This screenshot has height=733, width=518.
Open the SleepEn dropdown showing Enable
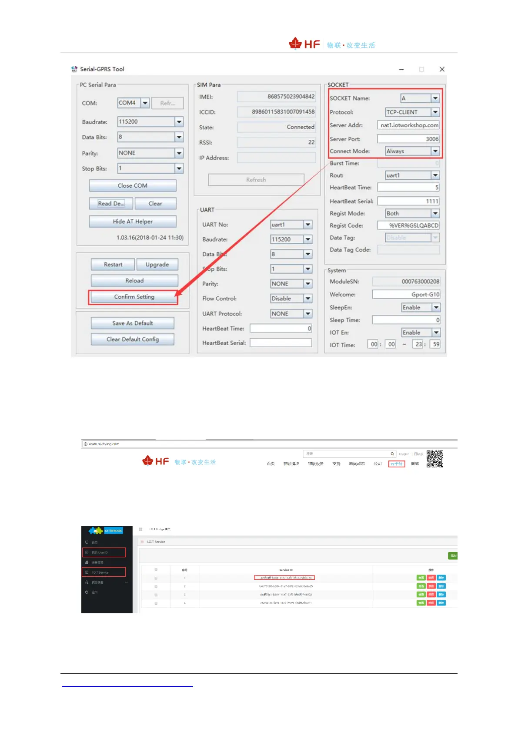pos(436,307)
